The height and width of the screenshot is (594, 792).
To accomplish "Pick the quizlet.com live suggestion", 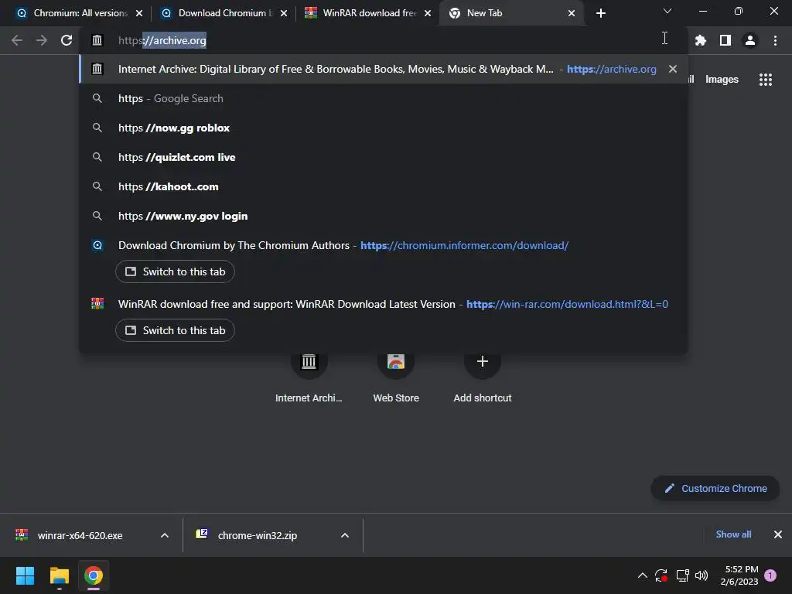I will [383, 157].
